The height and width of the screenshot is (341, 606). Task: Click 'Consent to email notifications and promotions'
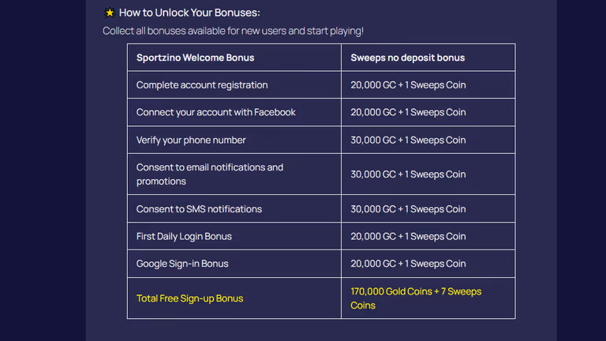point(209,174)
